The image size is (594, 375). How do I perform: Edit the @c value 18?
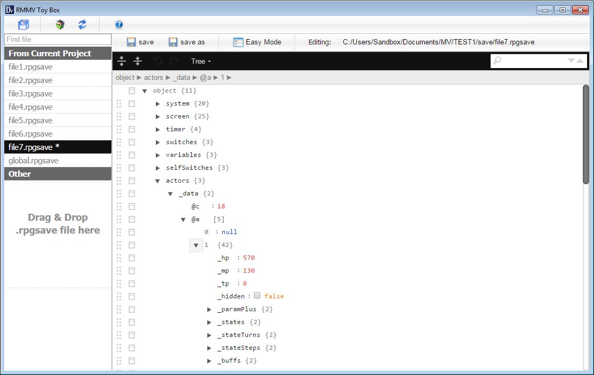(221, 206)
